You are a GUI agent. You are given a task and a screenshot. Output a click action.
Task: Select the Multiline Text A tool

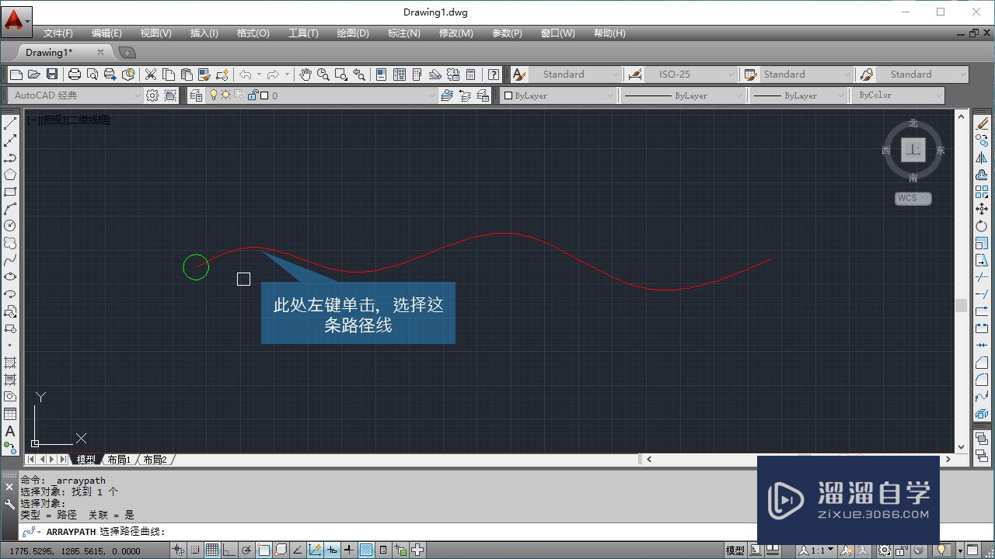10,431
